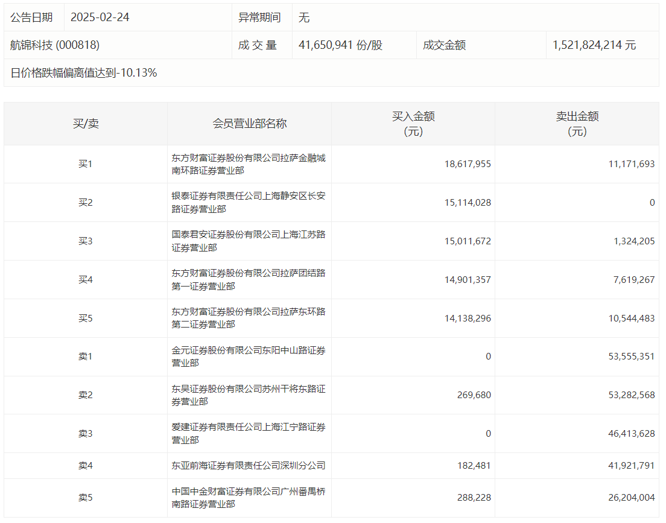Select the 卖5 row label

[x=86, y=498]
